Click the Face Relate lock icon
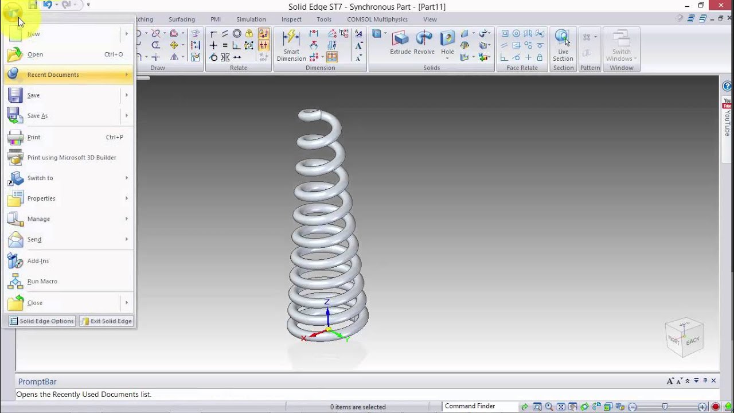The image size is (734, 413). pyautogui.click(x=540, y=57)
